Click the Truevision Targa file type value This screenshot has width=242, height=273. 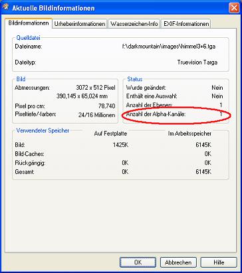(x=197, y=62)
